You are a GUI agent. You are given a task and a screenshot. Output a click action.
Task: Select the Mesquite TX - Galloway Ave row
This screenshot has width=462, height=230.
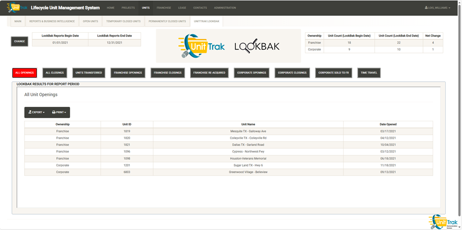pos(248,131)
